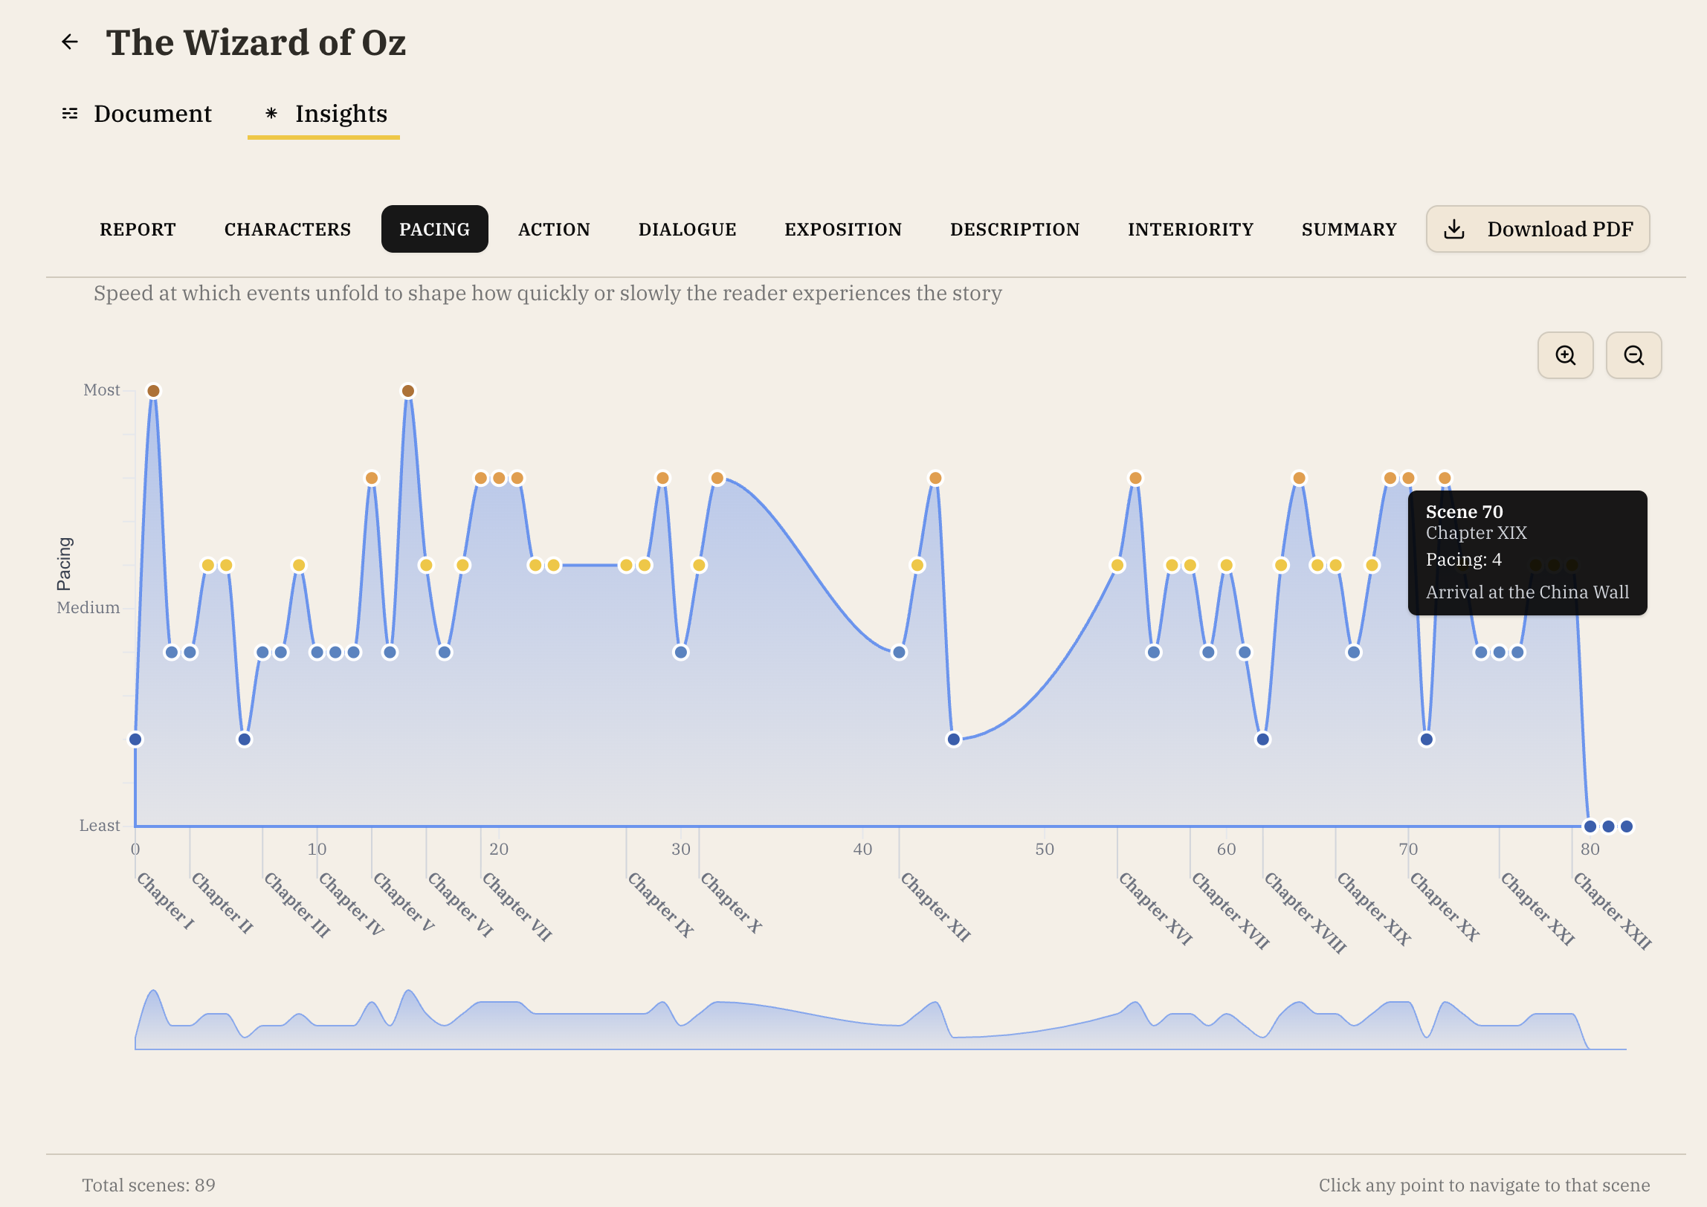Click the highest pacing point in Chapter I

coord(153,389)
